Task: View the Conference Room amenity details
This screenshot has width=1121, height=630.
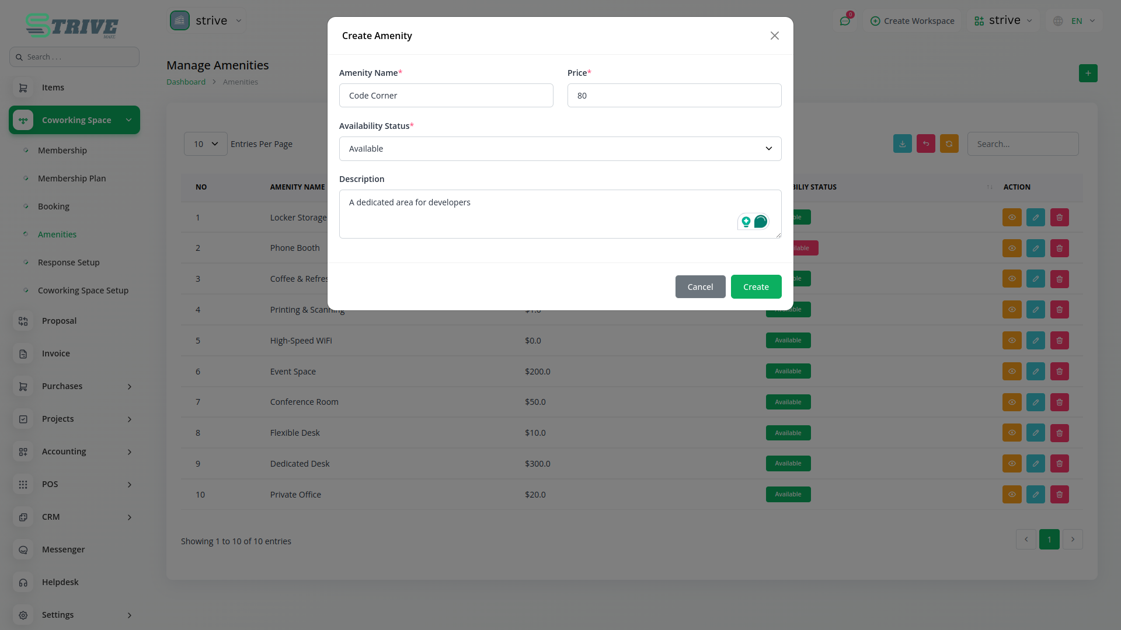Action: coord(1012,402)
